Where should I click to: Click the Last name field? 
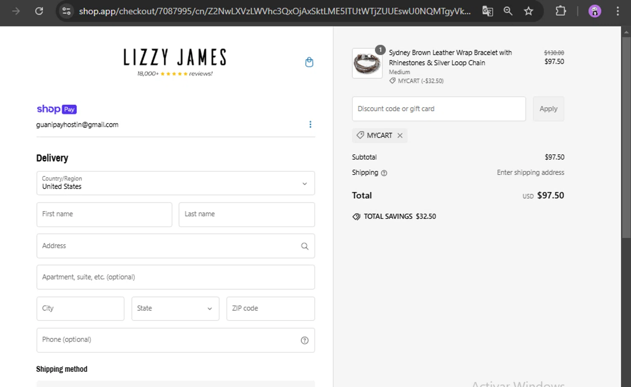pyautogui.click(x=247, y=215)
